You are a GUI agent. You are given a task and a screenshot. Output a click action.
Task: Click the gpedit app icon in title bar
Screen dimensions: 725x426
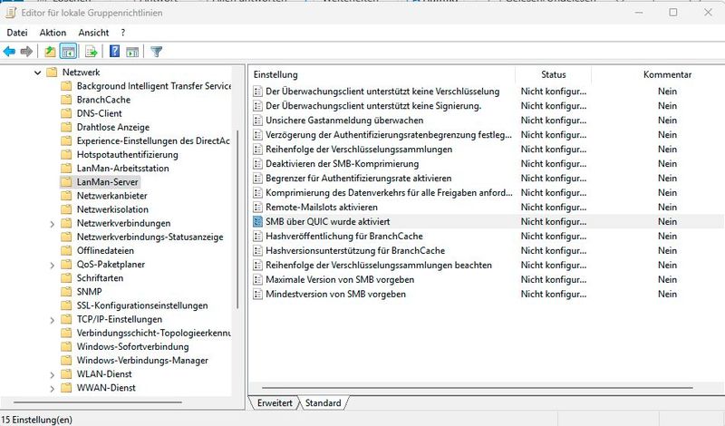tap(10, 13)
